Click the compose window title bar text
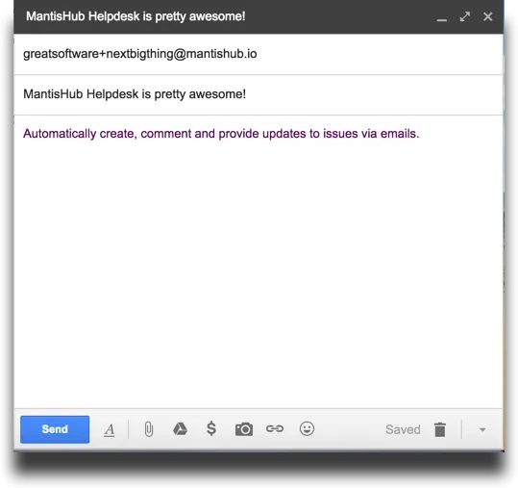Image resolution: width=518 pixels, height=488 pixels. (x=136, y=16)
